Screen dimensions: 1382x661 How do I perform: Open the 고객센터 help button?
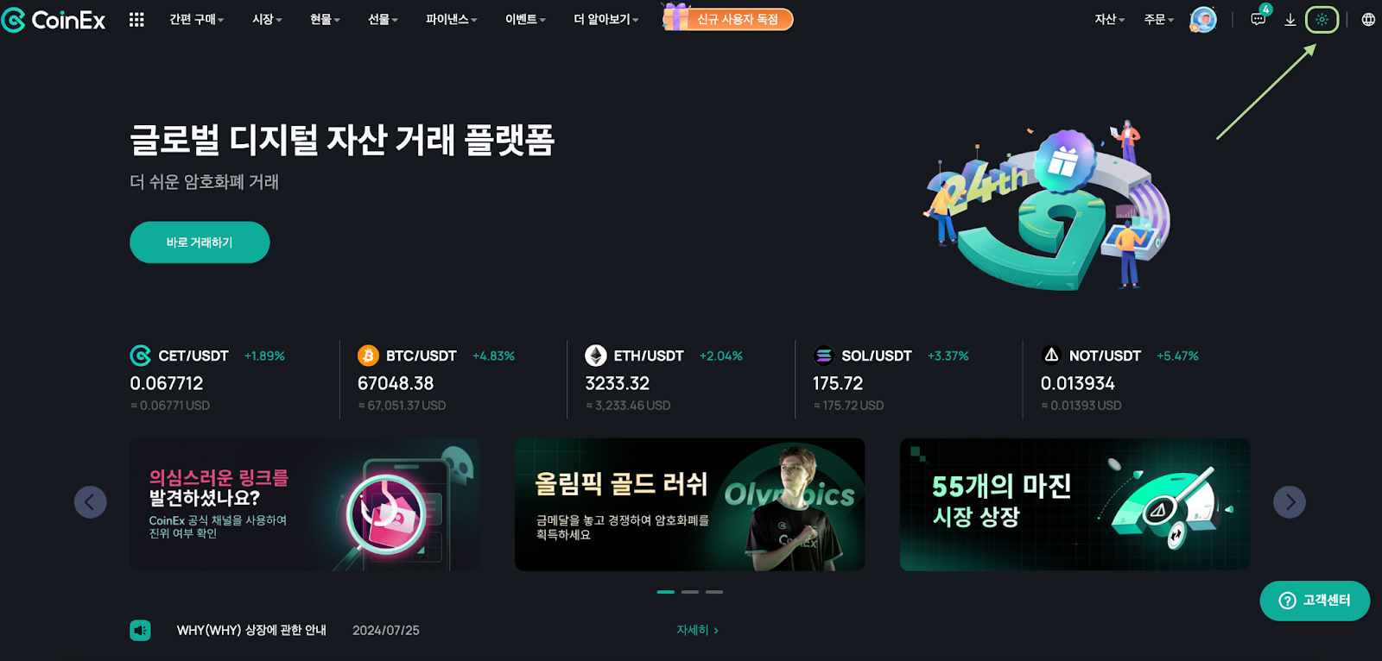point(1315,601)
